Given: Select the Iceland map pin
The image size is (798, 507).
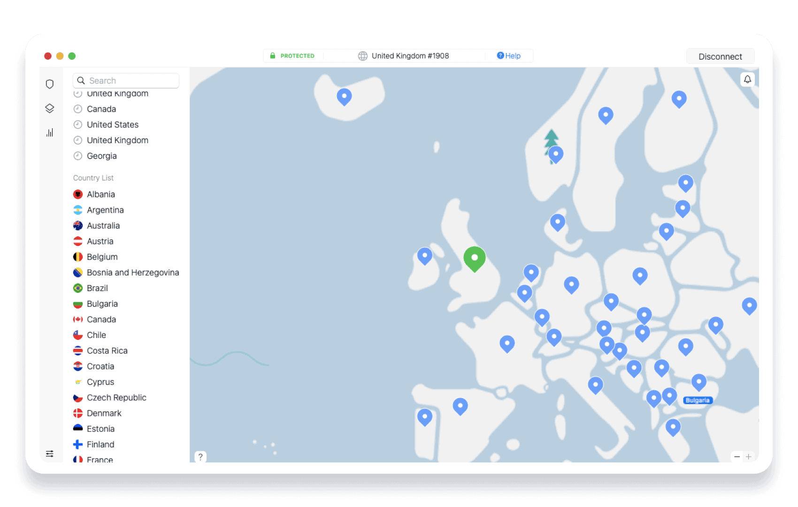Looking at the screenshot, I should coord(344,97).
